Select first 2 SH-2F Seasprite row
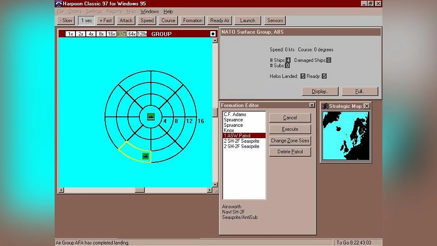Image resolution: width=437 pixels, height=246 pixels. click(x=244, y=141)
